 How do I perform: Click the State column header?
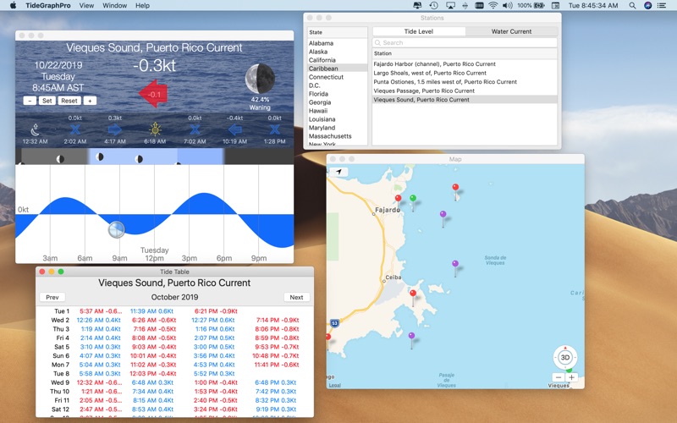point(337,32)
